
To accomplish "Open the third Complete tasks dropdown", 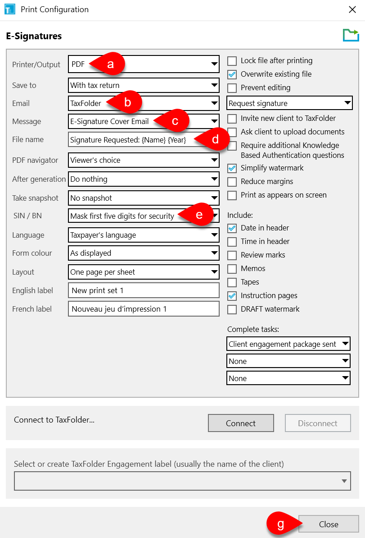I will tap(288, 378).
